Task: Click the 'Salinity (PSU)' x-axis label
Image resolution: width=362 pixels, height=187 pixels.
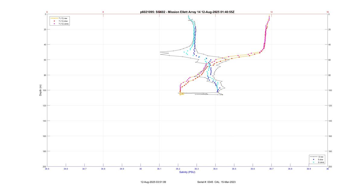Action: 187,172
